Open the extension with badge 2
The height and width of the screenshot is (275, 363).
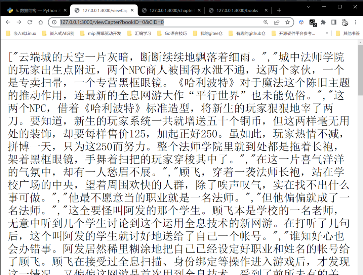point(313,23)
